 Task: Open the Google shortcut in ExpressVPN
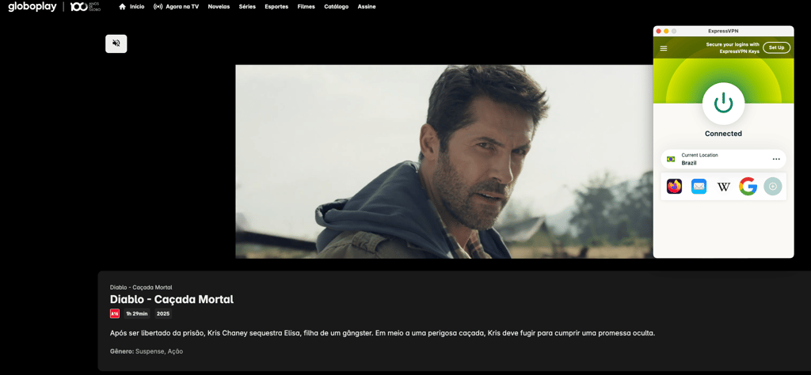[748, 187]
